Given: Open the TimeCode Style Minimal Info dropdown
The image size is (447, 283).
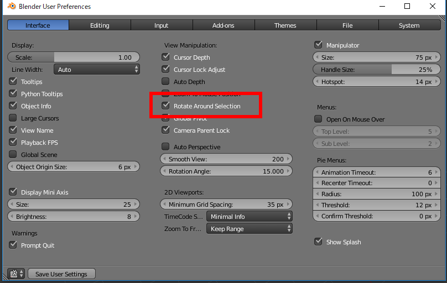Looking at the screenshot, I should [250, 216].
